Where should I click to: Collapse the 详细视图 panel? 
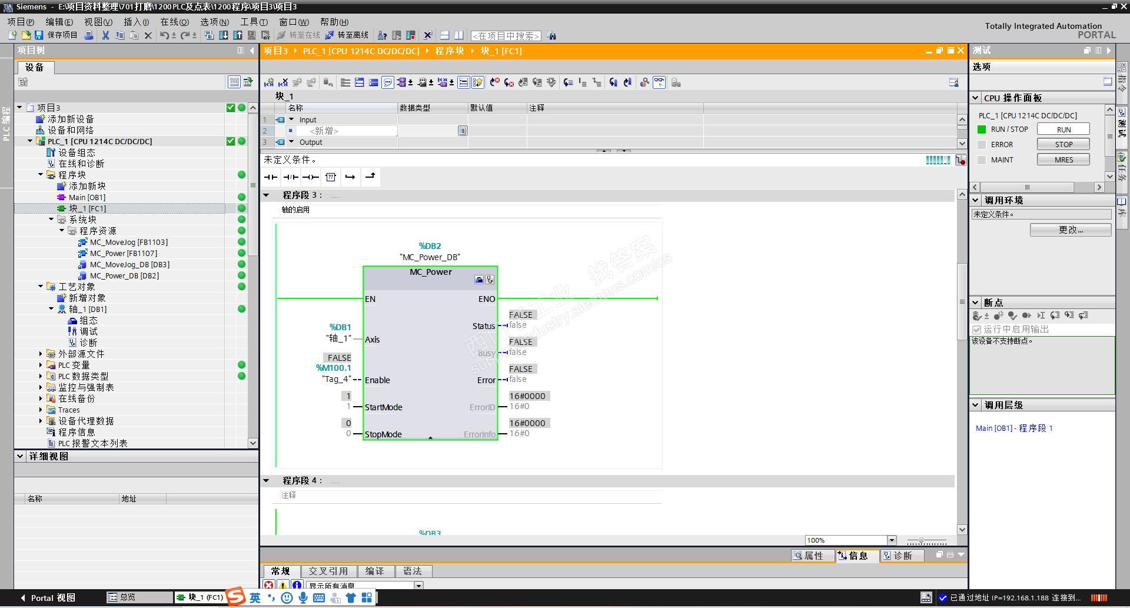pyautogui.click(x=20, y=456)
